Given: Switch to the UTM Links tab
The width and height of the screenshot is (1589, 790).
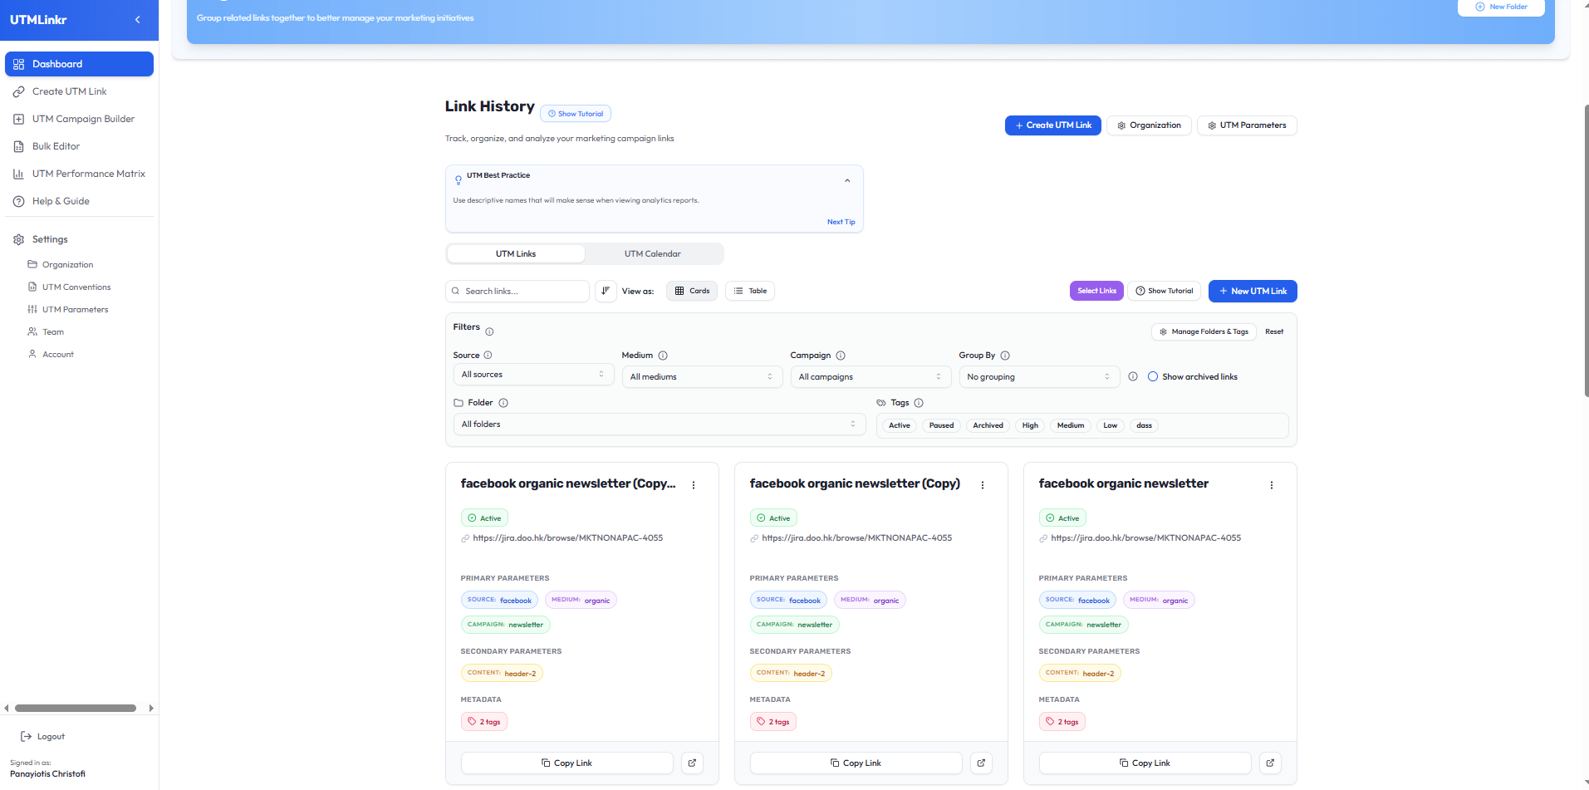Looking at the screenshot, I should [516, 254].
